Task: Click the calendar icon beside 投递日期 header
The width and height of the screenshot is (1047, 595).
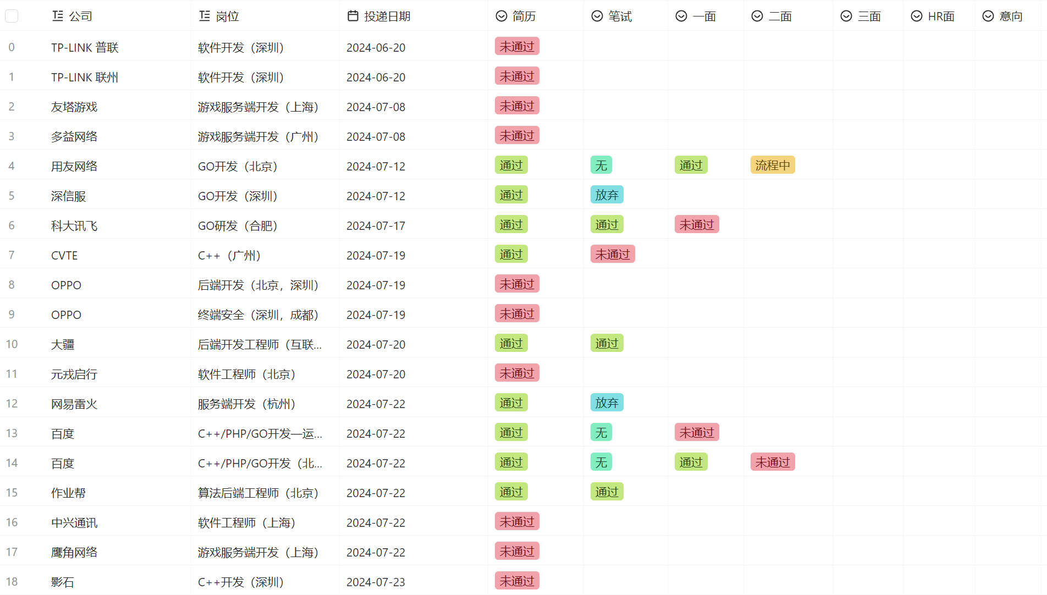Action: coord(353,16)
